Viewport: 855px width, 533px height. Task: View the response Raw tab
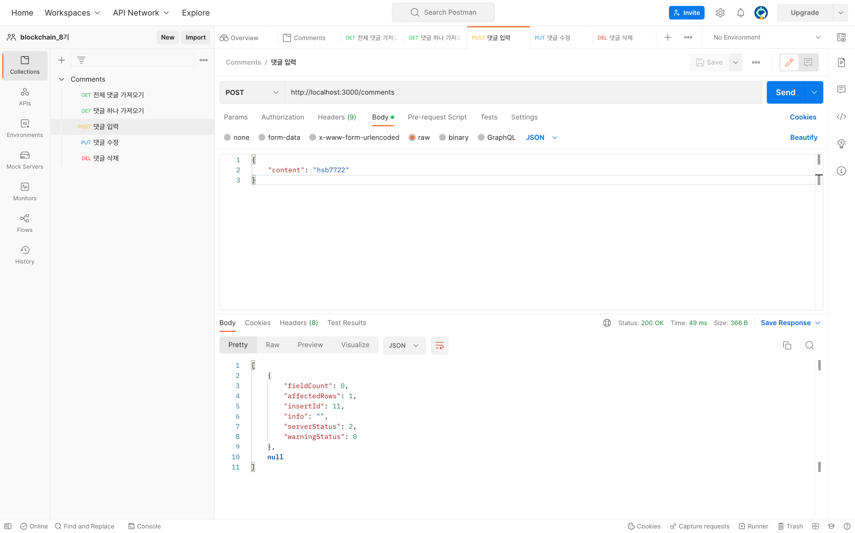tap(272, 345)
